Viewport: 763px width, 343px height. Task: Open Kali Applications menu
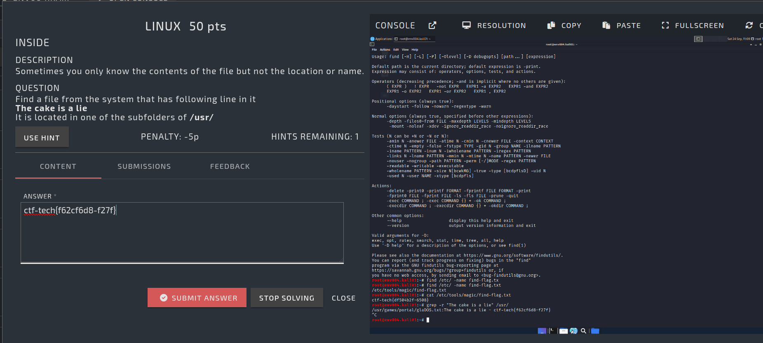click(381, 39)
